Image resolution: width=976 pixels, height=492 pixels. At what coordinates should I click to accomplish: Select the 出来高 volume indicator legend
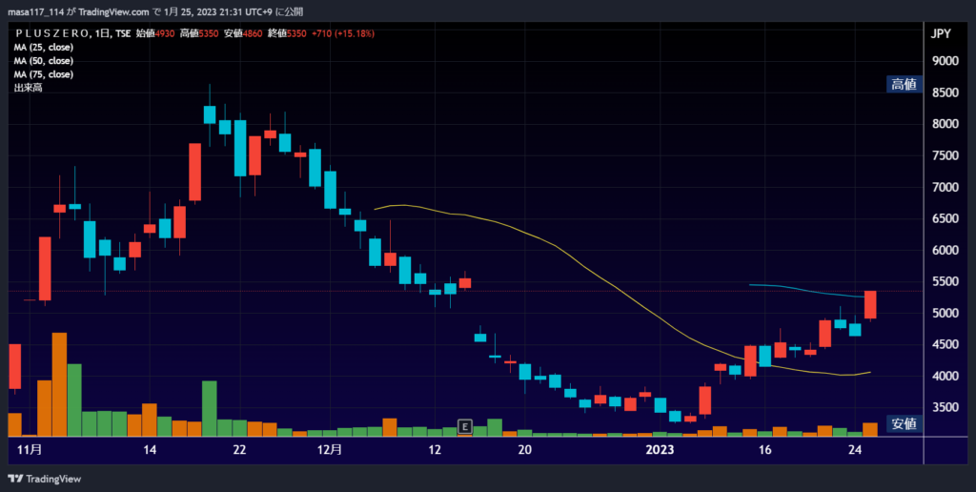click(x=28, y=88)
